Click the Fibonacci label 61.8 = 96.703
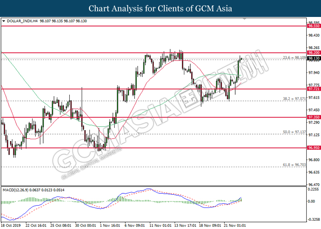321x229 pixels. tap(294, 164)
